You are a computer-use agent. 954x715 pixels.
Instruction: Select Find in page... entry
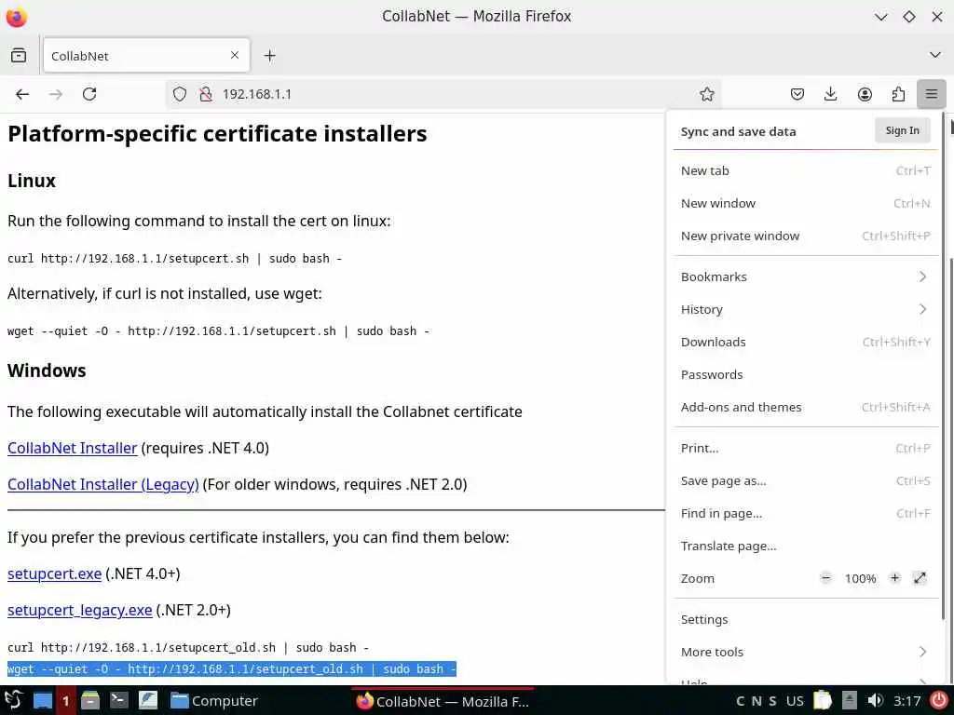pyautogui.click(x=806, y=514)
